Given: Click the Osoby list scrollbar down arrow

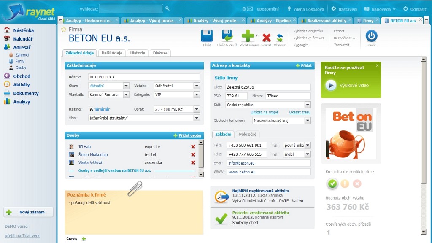Looking at the screenshot, I should pyautogui.click(x=201, y=175).
